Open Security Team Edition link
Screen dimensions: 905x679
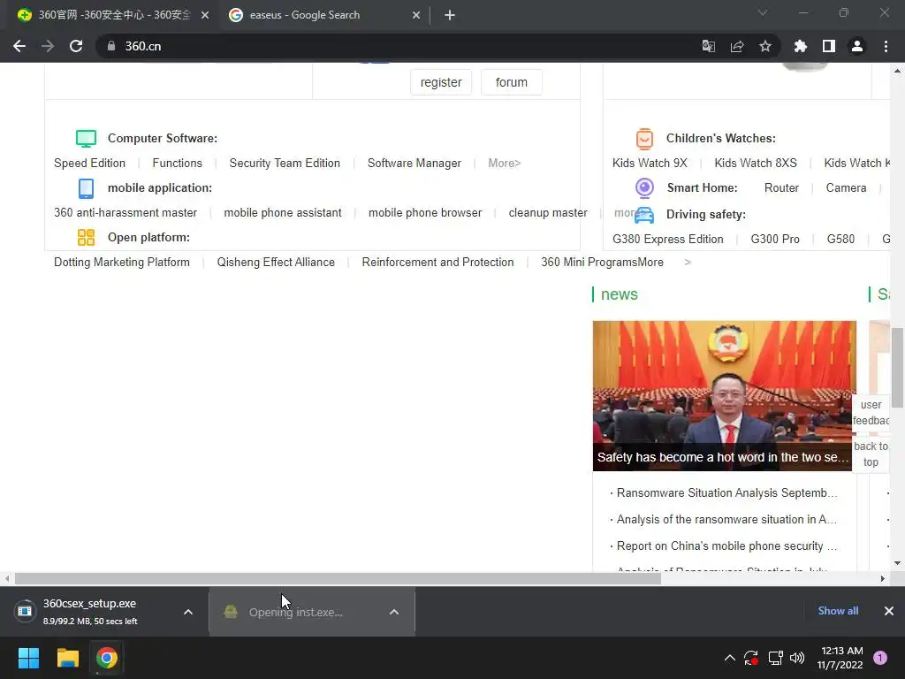pyautogui.click(x=285, y=164)
